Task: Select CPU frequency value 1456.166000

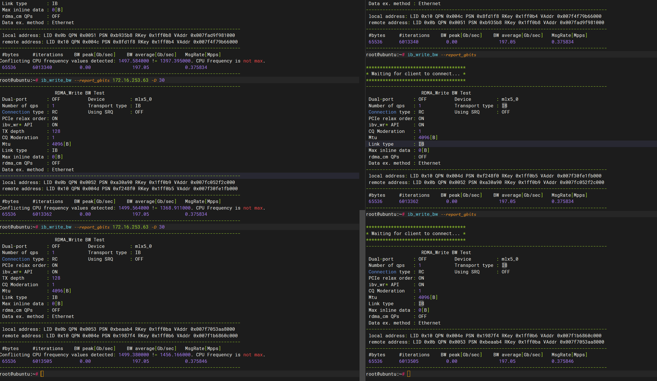Action: [x=175, y=355]
